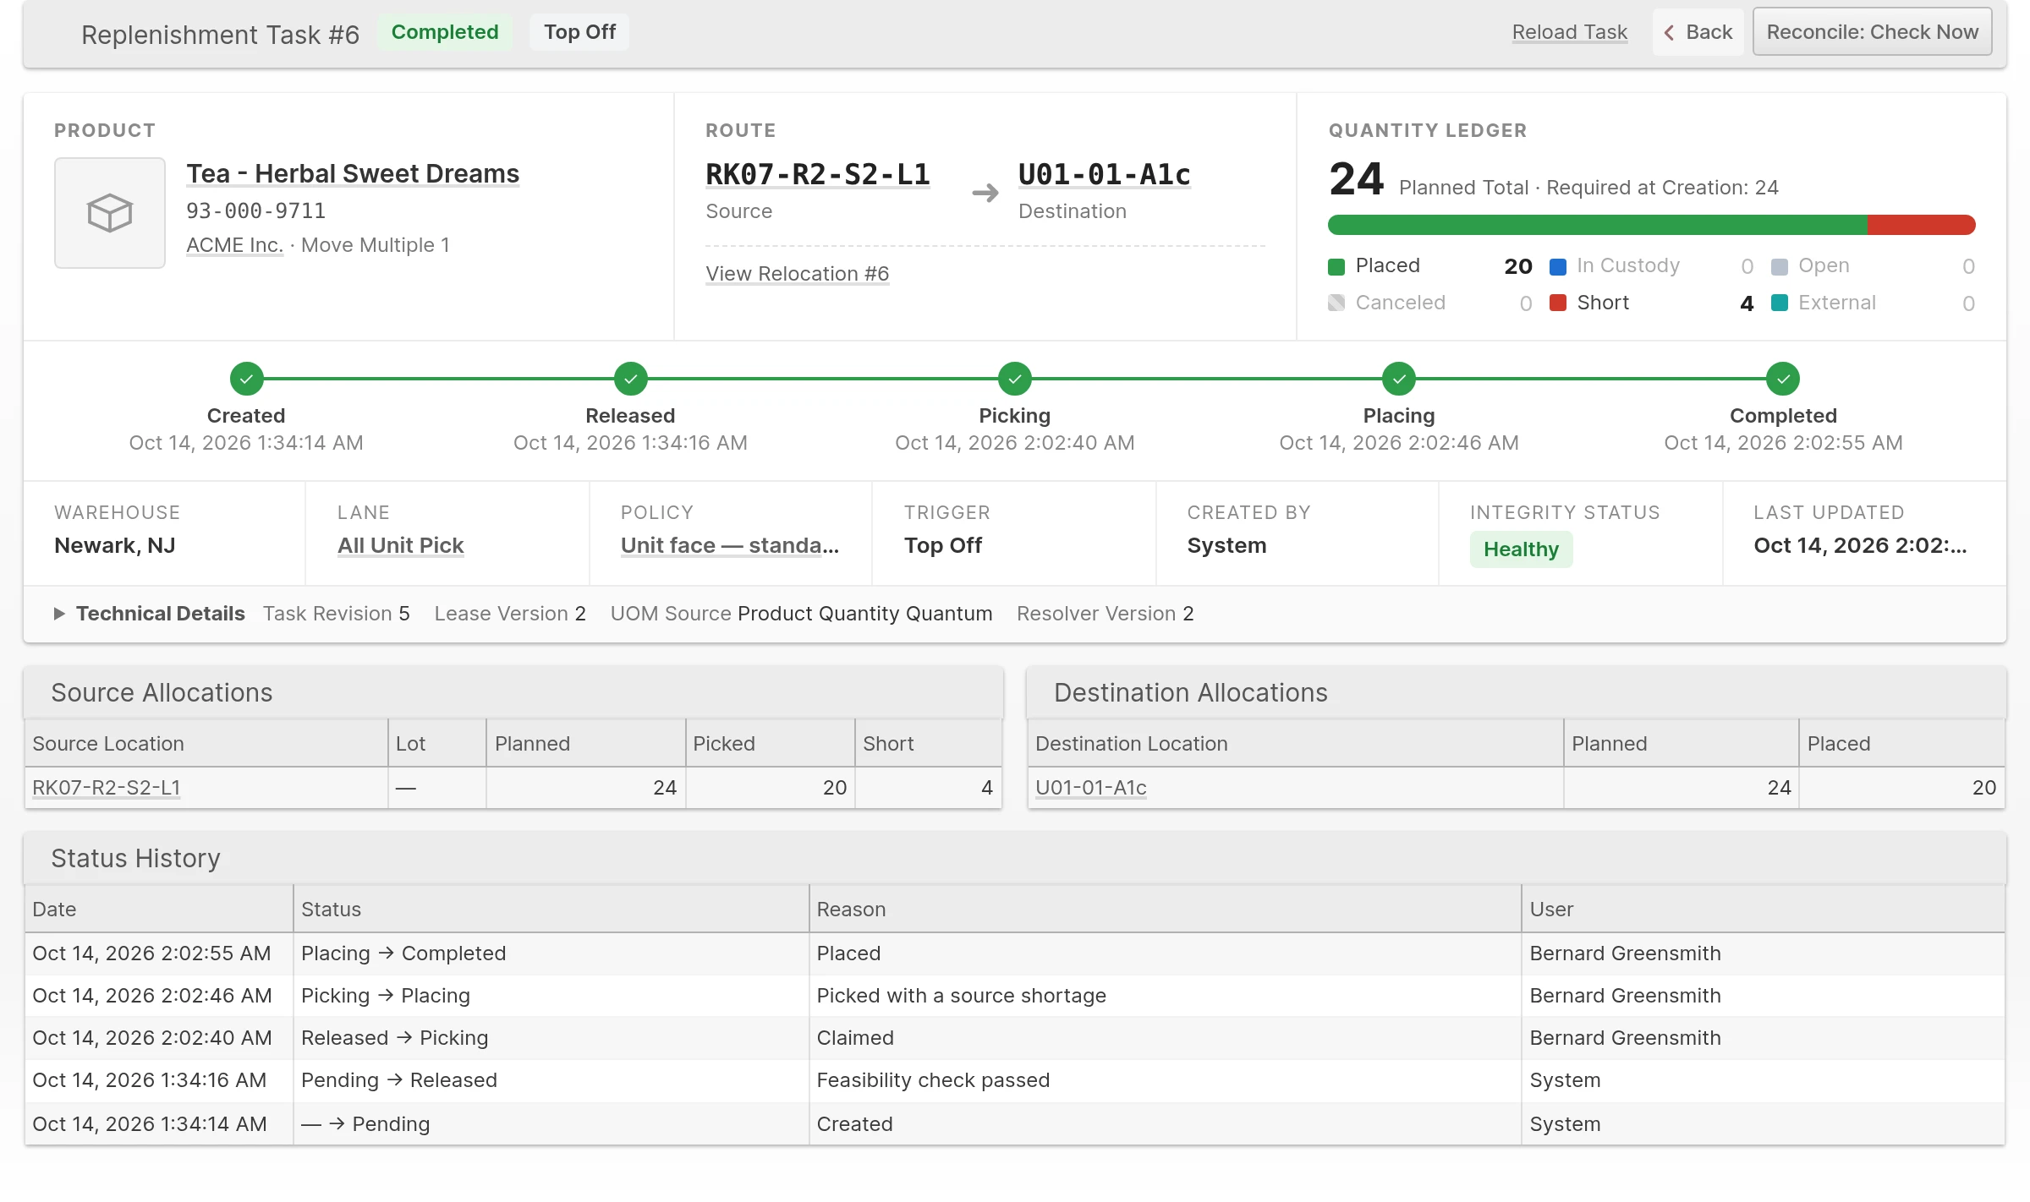Select the 'Feasibility check passed' reason cell
Image resolution: width=2030 pixels, height=1202 pixels.
pyautogui.click(x=1166, y=1080)
